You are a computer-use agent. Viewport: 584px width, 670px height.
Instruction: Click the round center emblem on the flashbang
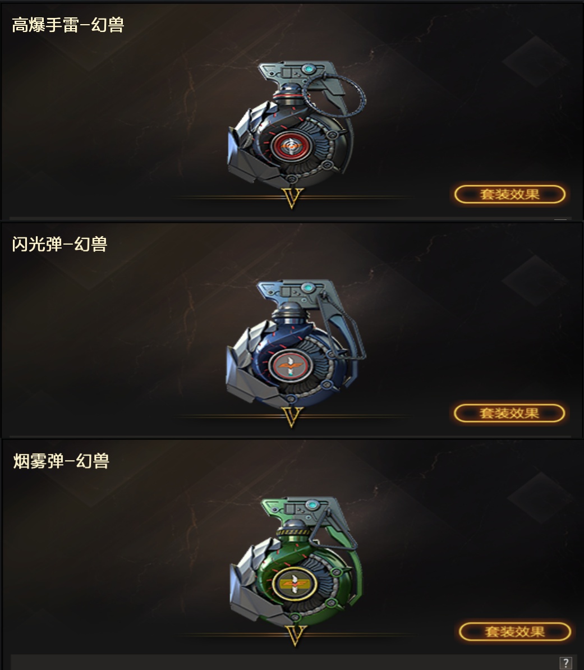coord(291,366)
